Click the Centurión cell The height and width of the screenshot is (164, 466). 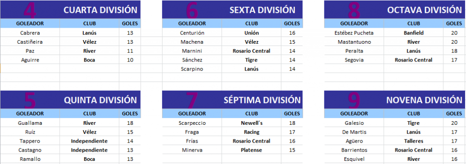point(192,33)
